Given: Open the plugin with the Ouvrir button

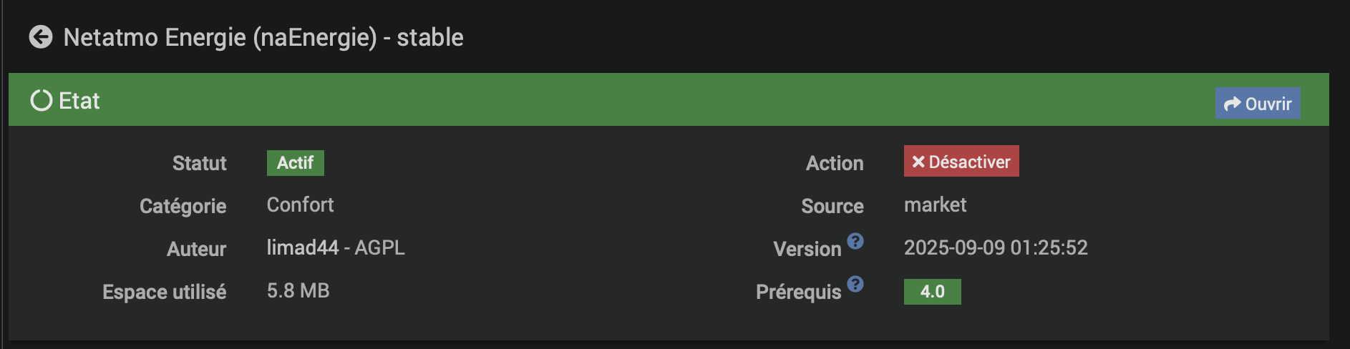Looking at the screenshot, I should point(1258,104).
